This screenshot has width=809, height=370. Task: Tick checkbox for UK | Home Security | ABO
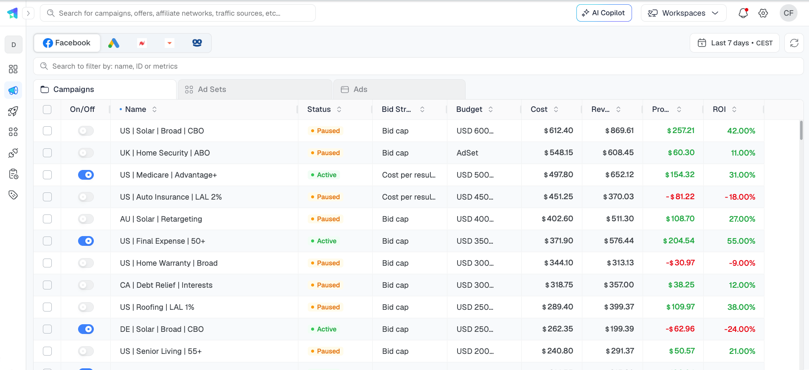click(47, 153)
